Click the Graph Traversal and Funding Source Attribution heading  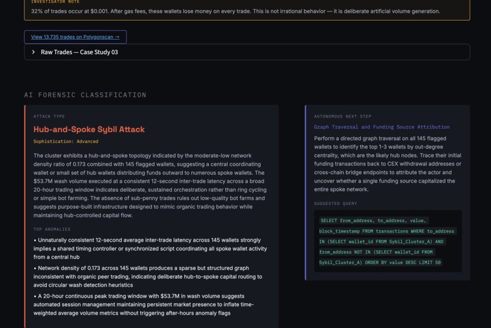coord(382,127)
